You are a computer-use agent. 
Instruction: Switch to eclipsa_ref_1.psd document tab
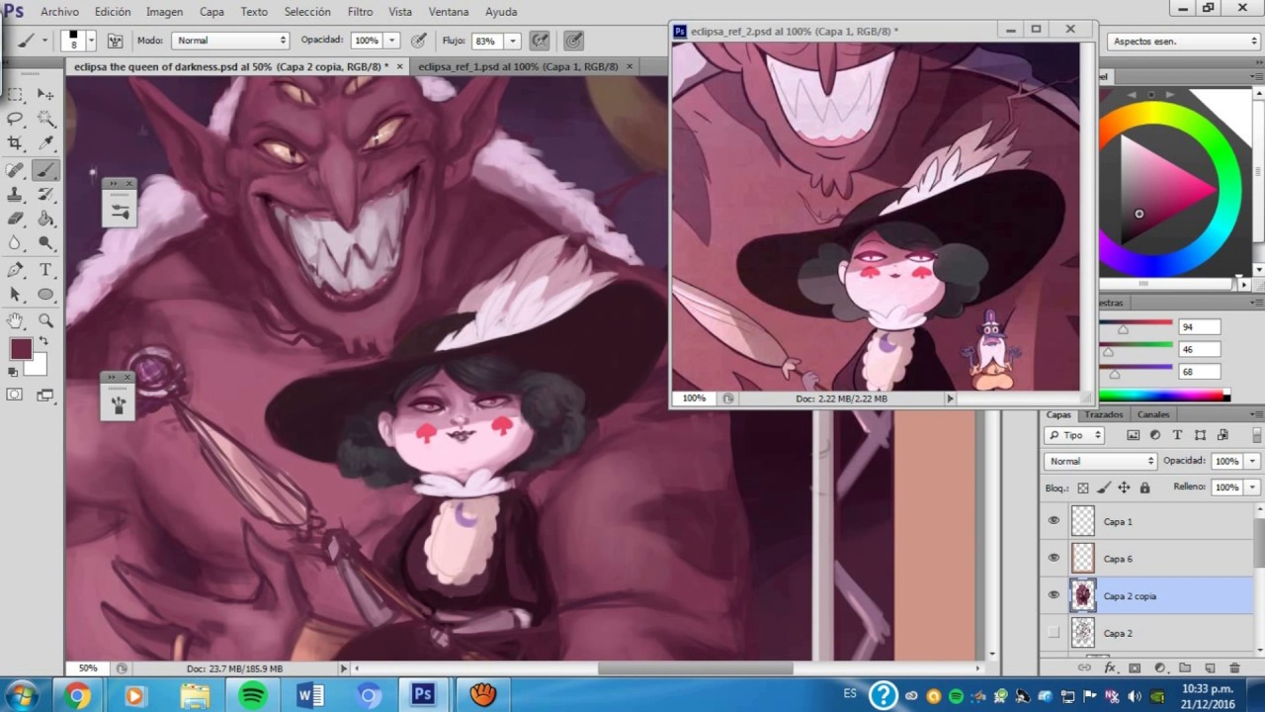point(518,66)
